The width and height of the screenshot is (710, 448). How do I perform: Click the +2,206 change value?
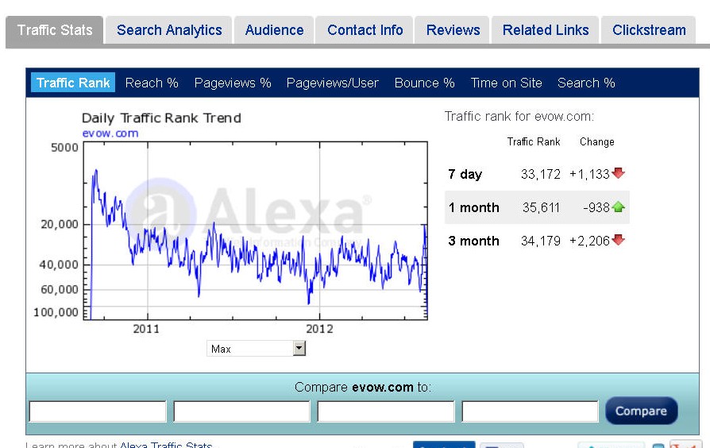point(589,241)
